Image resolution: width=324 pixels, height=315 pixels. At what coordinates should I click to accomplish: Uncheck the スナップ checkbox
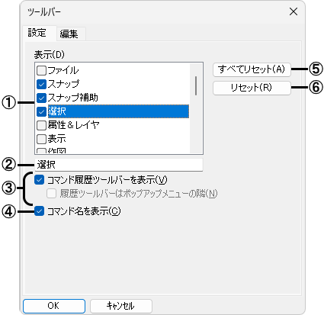pyautogui.click(x=41, y=84)
